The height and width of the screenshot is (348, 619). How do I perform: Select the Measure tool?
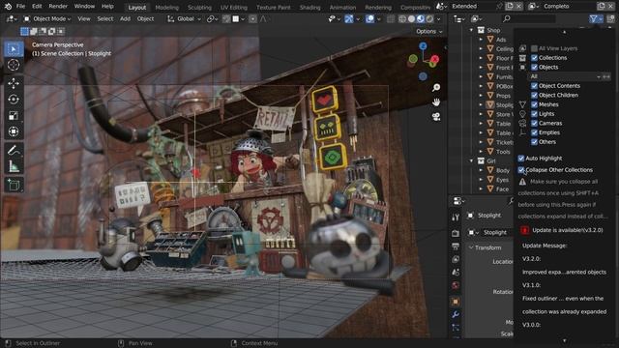[14, 166]
